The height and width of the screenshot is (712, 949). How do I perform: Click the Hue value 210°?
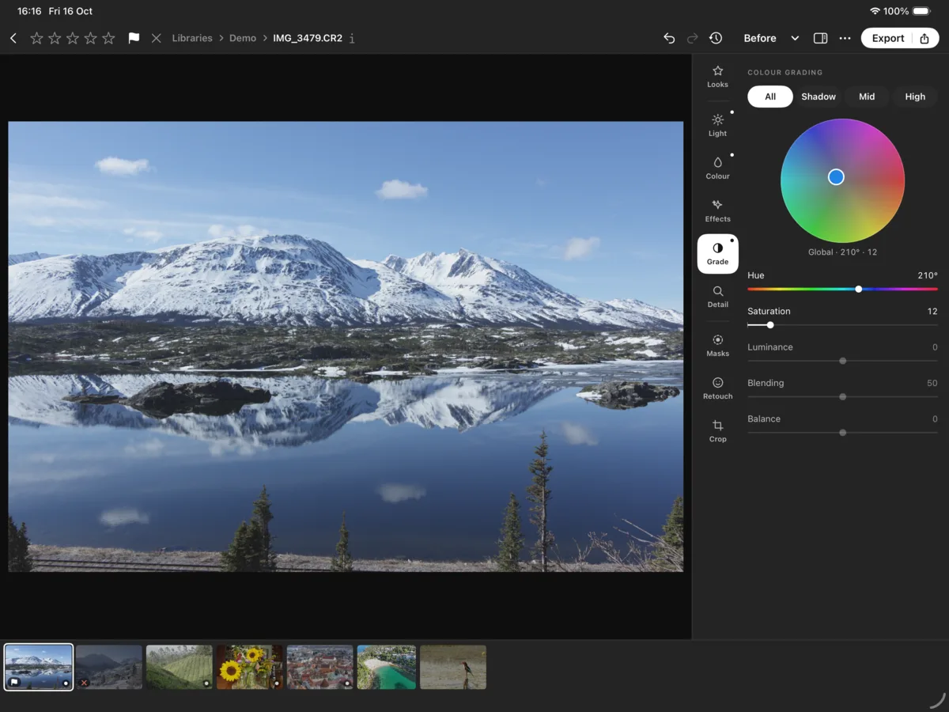(928, 275)
